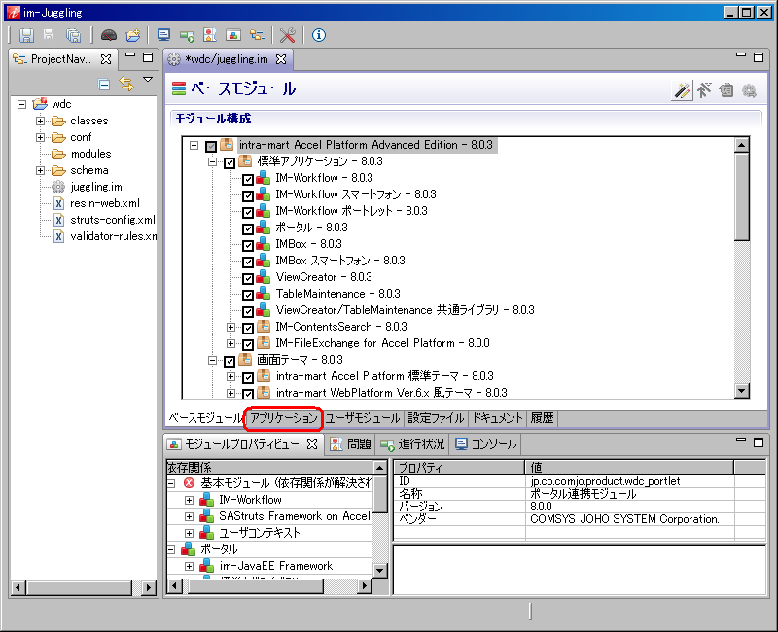Collapse all in ProjectNavigator panel

(104, 85)
